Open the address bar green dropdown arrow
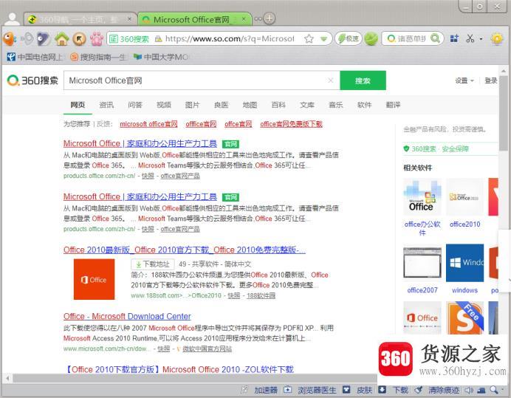Viewport: 511px width, 398px height. pos(323,39)
